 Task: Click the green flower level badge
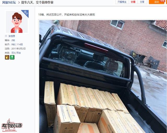pyautogui.click(x=12, y=57)
